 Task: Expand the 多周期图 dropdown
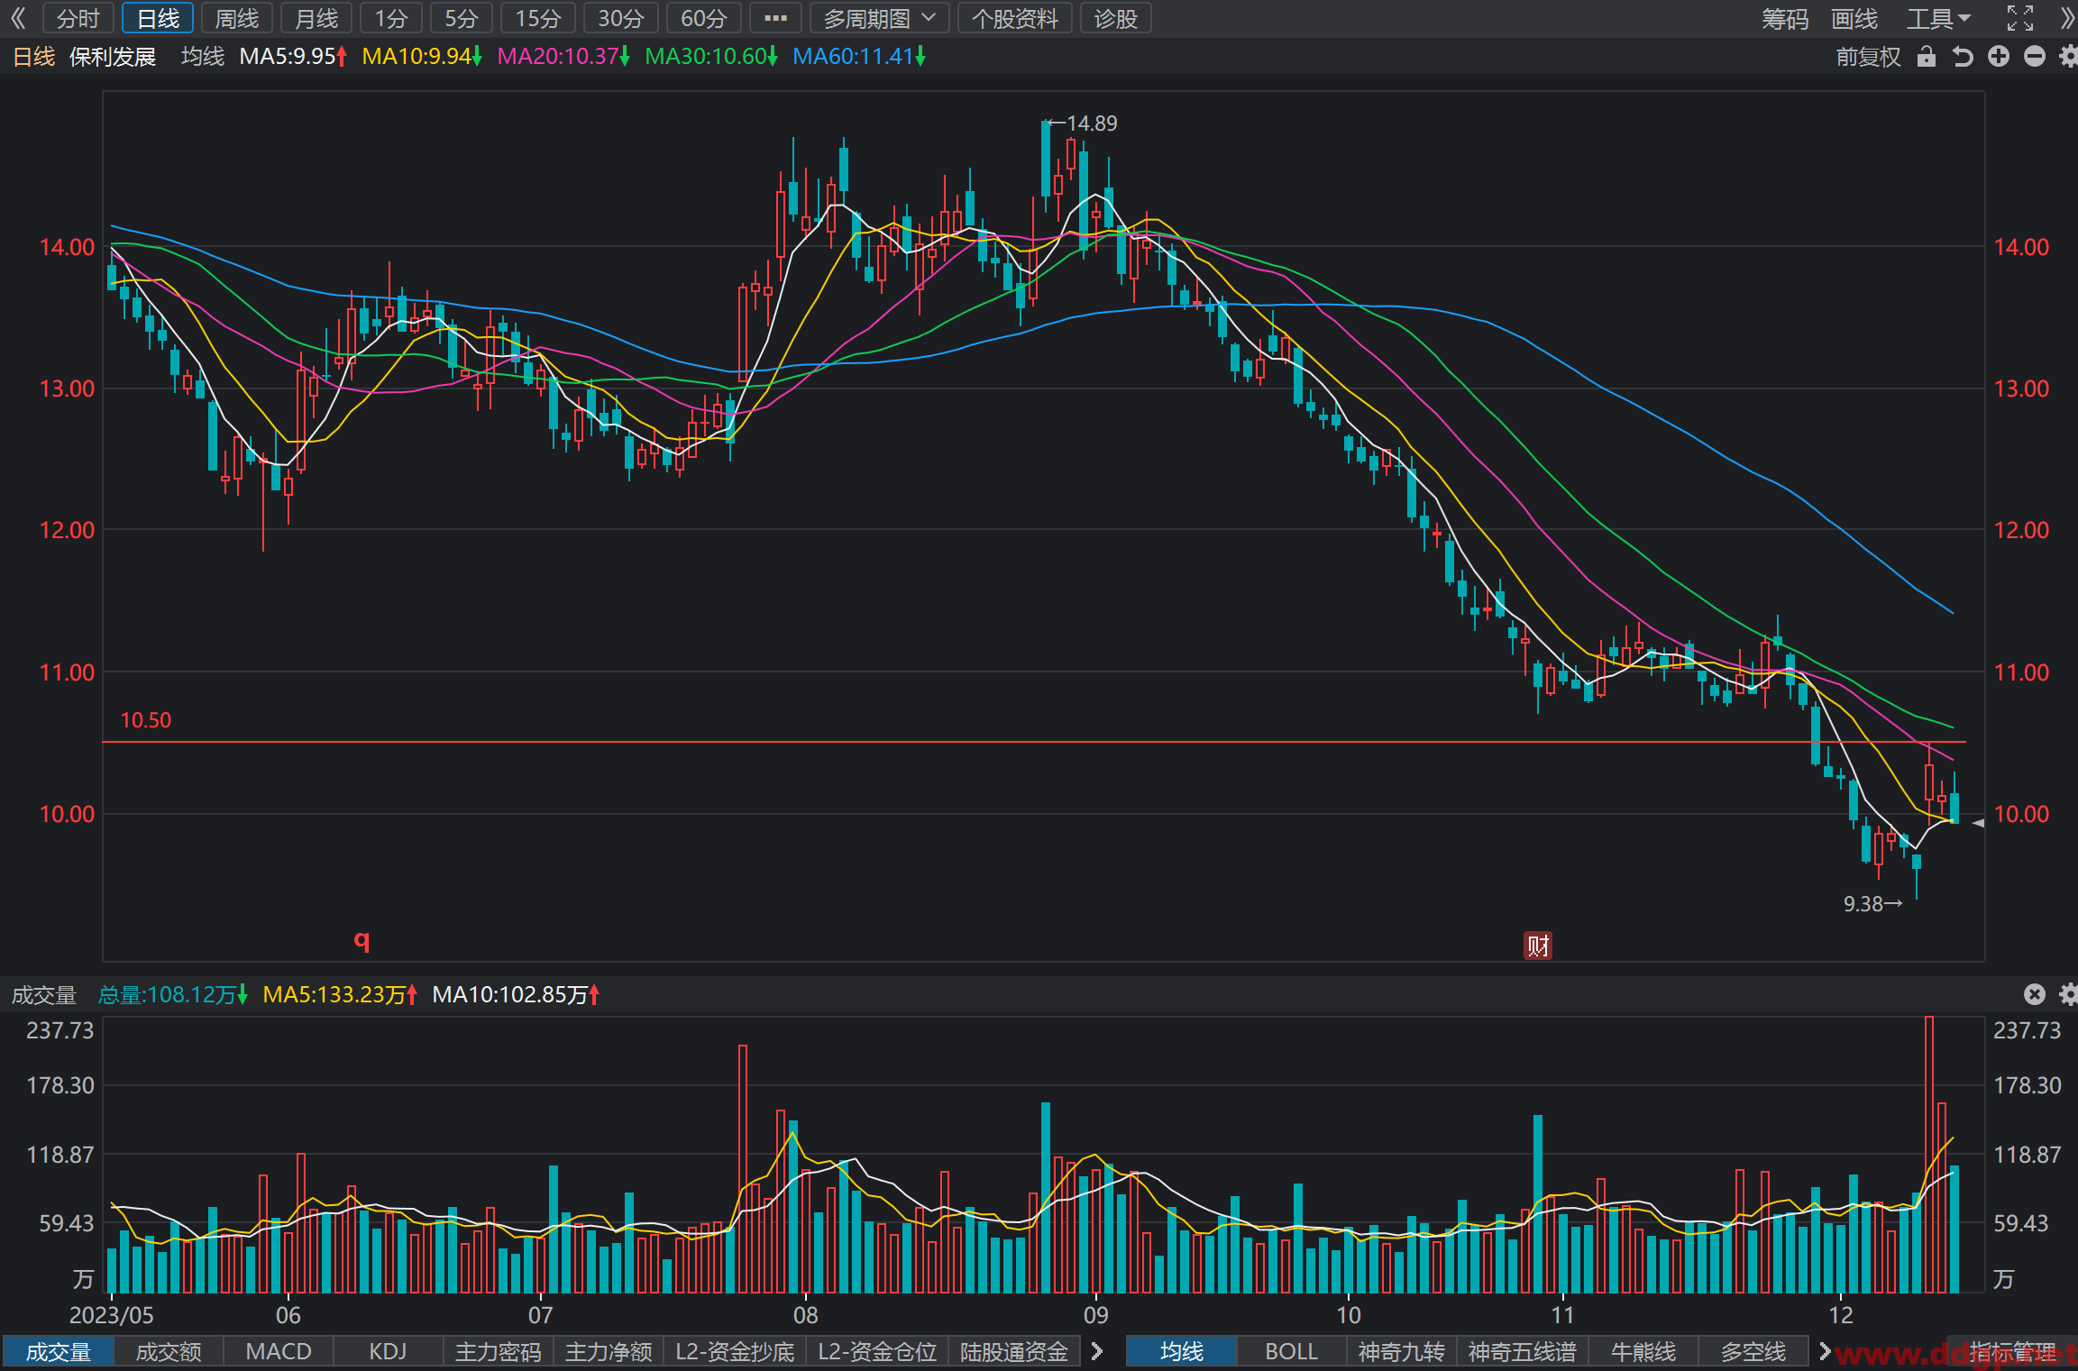coord(879,18)
